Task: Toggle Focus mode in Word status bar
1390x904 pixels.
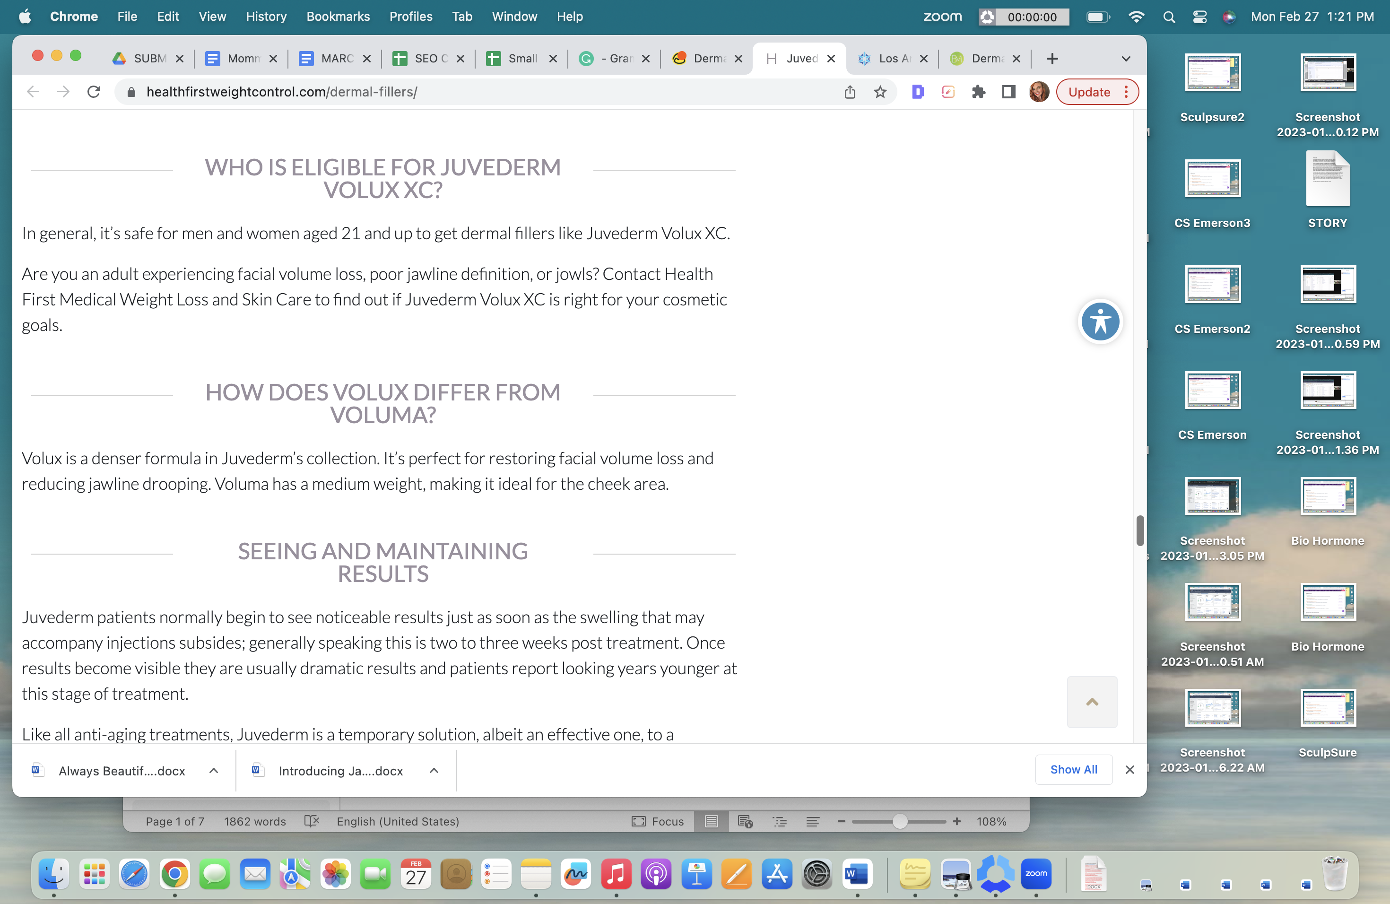Action: (x=658, y=821)
